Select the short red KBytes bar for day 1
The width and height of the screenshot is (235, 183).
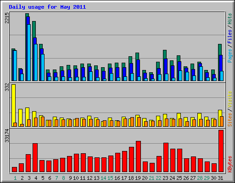pyautogui.click(x=14, y=170)
